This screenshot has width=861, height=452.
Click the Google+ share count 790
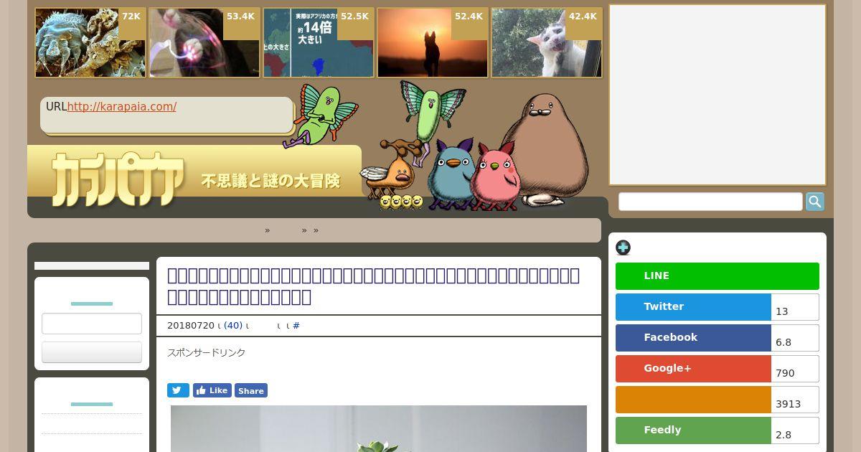(x=795, y=369)
